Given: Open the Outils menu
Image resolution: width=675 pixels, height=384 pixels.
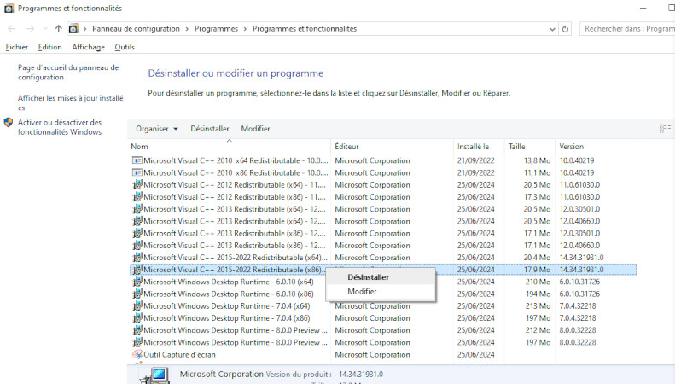Looking at the screenshot, I should coord(125,47).
